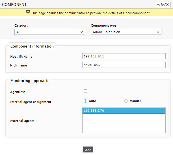173x155 pixels.
Task: Click the Monitoring approach heading
Action: tap(29, 81)
